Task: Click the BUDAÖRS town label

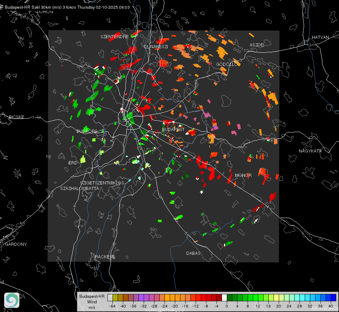Action: pos(87,131)
